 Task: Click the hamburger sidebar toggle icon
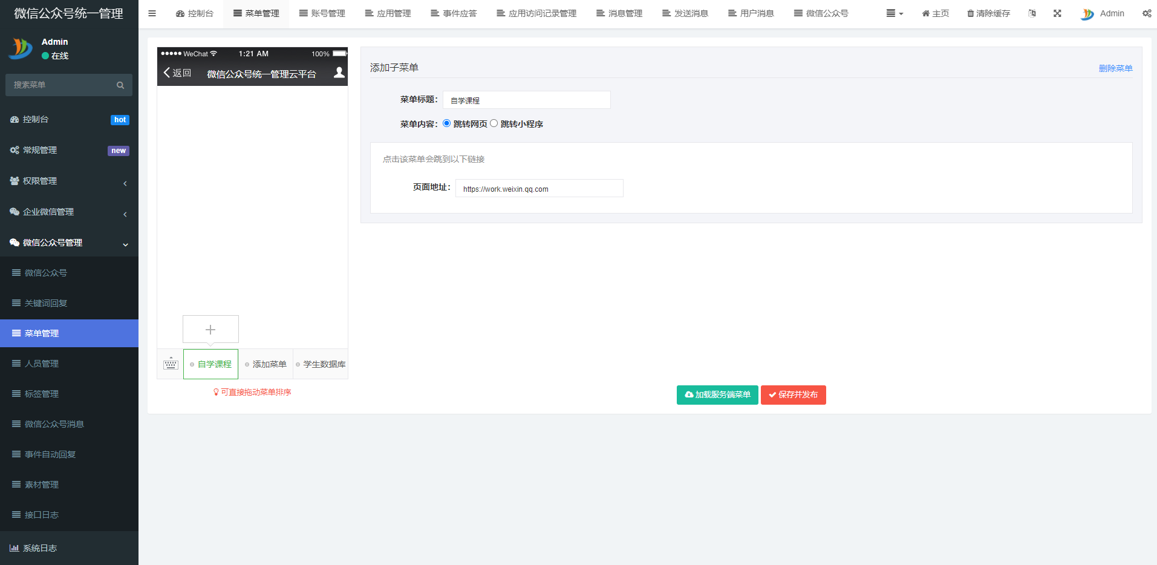click(x=152, y=13)
